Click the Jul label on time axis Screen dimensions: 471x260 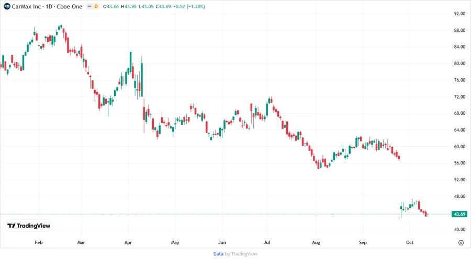click(x=267, y=243)
